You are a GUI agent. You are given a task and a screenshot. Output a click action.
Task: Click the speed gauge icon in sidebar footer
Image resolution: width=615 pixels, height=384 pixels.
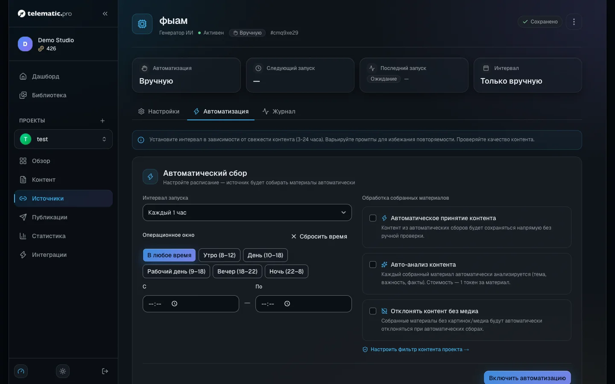[21, 371]
